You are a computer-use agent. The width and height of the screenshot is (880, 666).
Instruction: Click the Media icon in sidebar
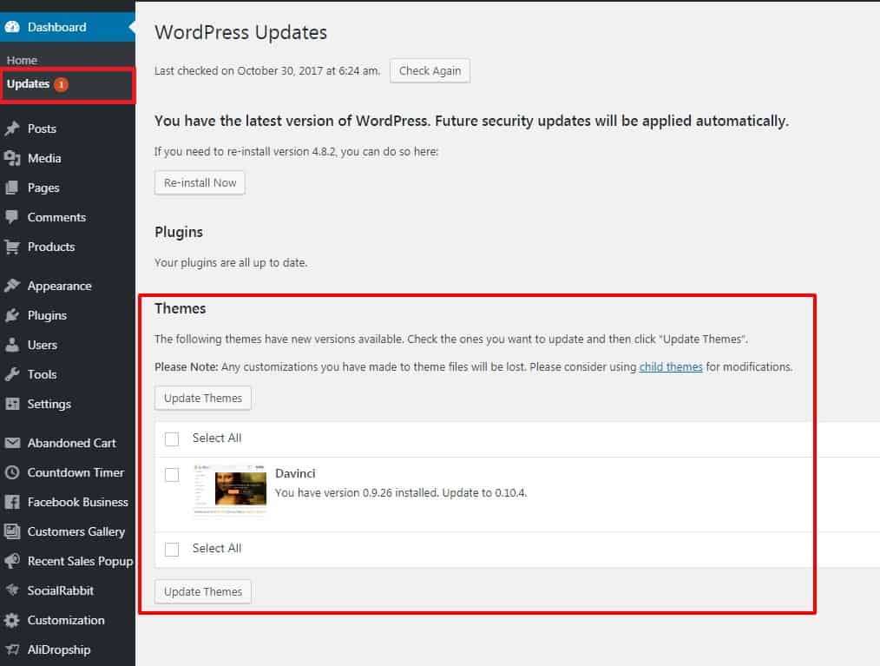point(12,158)
